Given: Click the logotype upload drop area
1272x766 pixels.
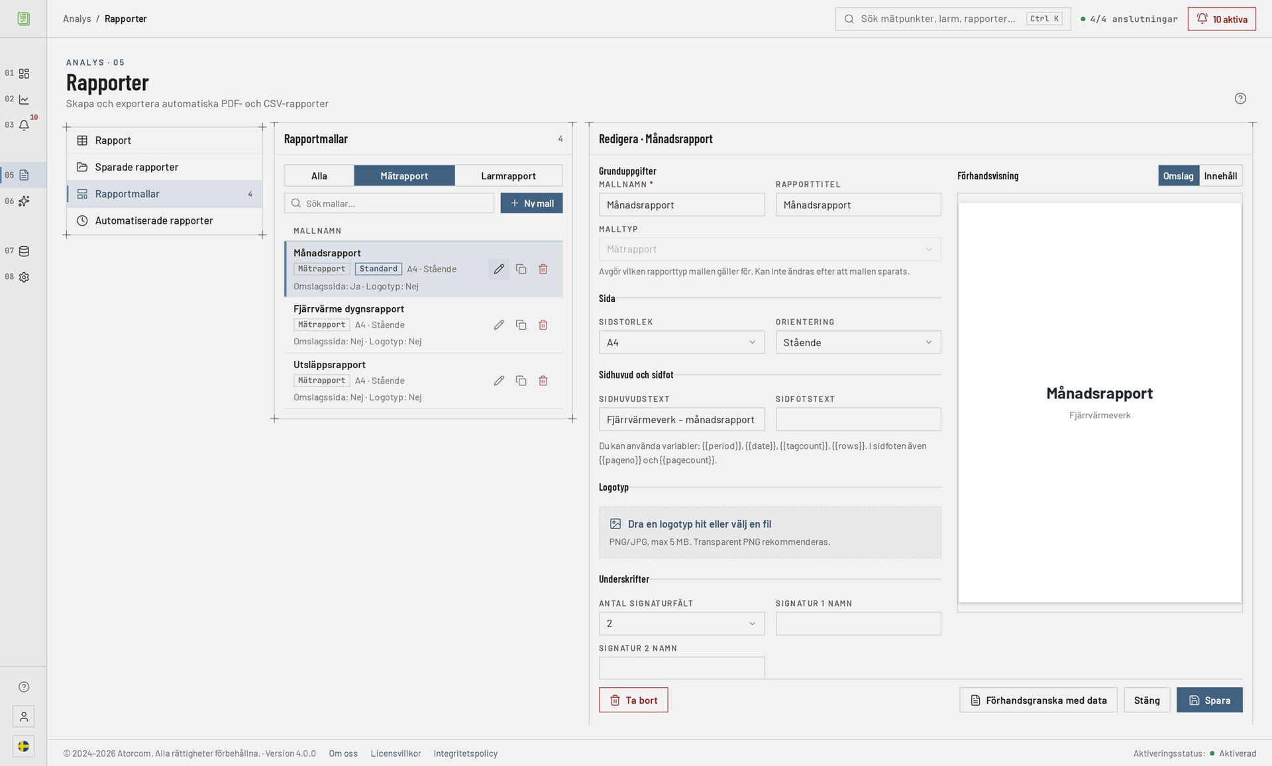Looking at the screenshot, I should pyautogui.click(x=770, y=532).
